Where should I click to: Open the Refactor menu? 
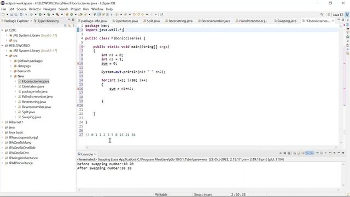coord(35,9)
